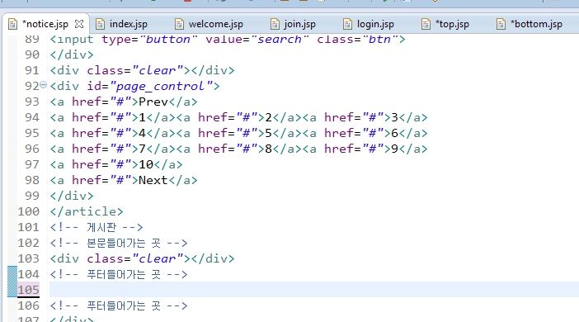Collapse the fold marker on line 92

point(43,85)
